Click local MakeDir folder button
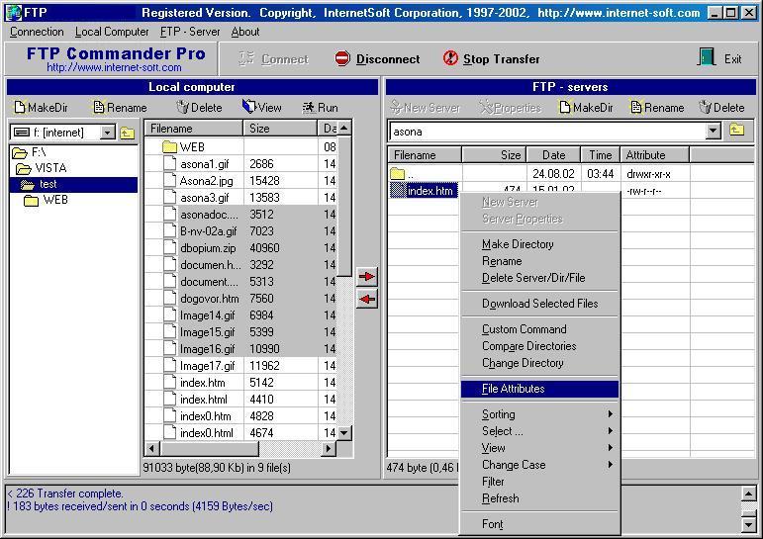 [x=41, y=108]
